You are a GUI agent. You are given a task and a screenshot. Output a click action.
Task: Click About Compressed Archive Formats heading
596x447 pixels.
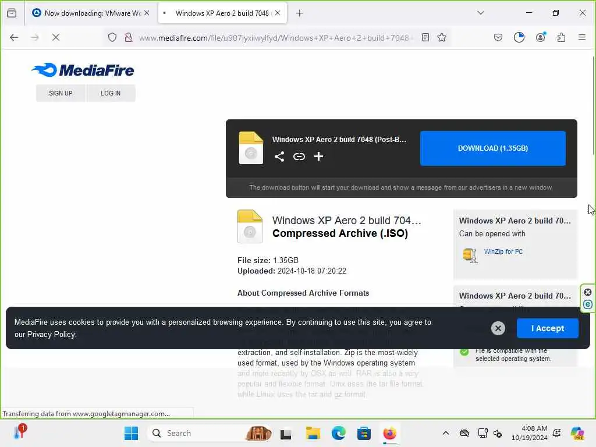[303, 293]
